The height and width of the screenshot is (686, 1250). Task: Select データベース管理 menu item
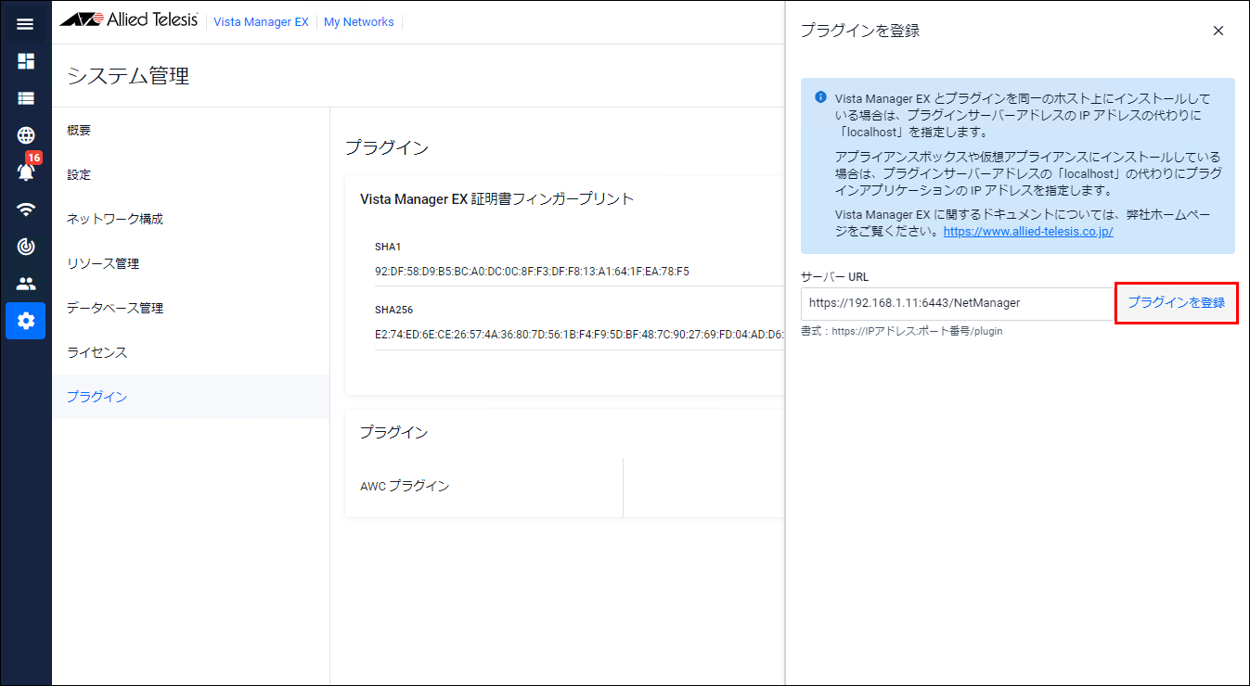tap(114, 308)
